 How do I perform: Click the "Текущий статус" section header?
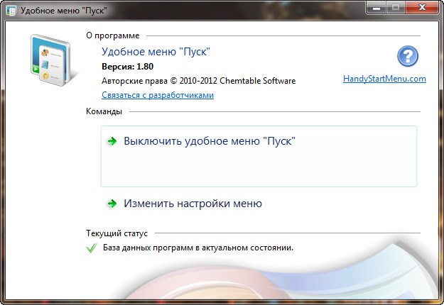pos(117,233)
